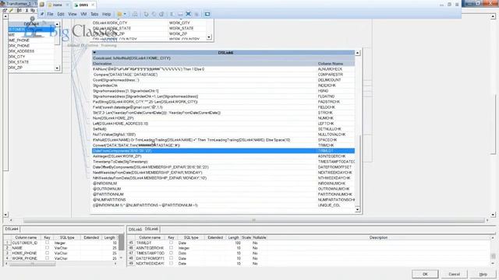Toggle Key checkbox for TRIMLDT row

[171, 243]
